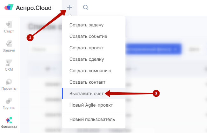
Task: Choose Новый Agile-проект from the menu
Action: (91, 105)
